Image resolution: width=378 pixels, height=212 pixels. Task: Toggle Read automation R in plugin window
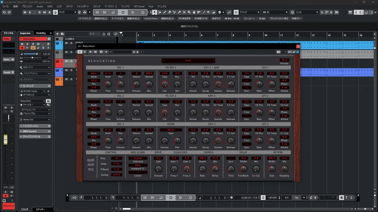[x=90, y=52]
